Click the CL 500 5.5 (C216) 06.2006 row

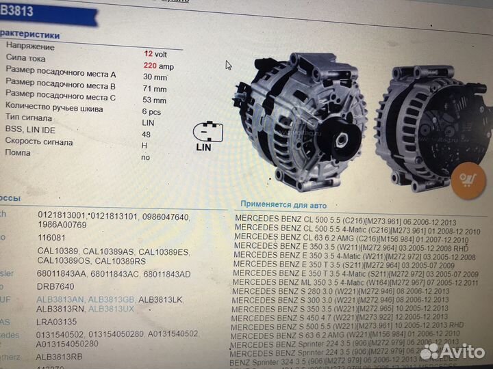coord(346,220)
